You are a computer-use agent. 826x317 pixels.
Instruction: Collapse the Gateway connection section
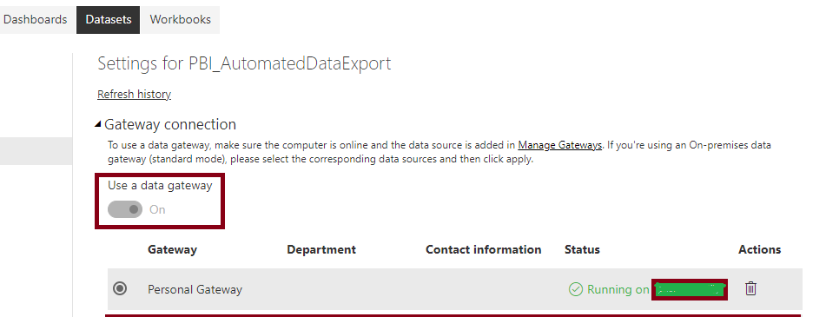point(98,124)
